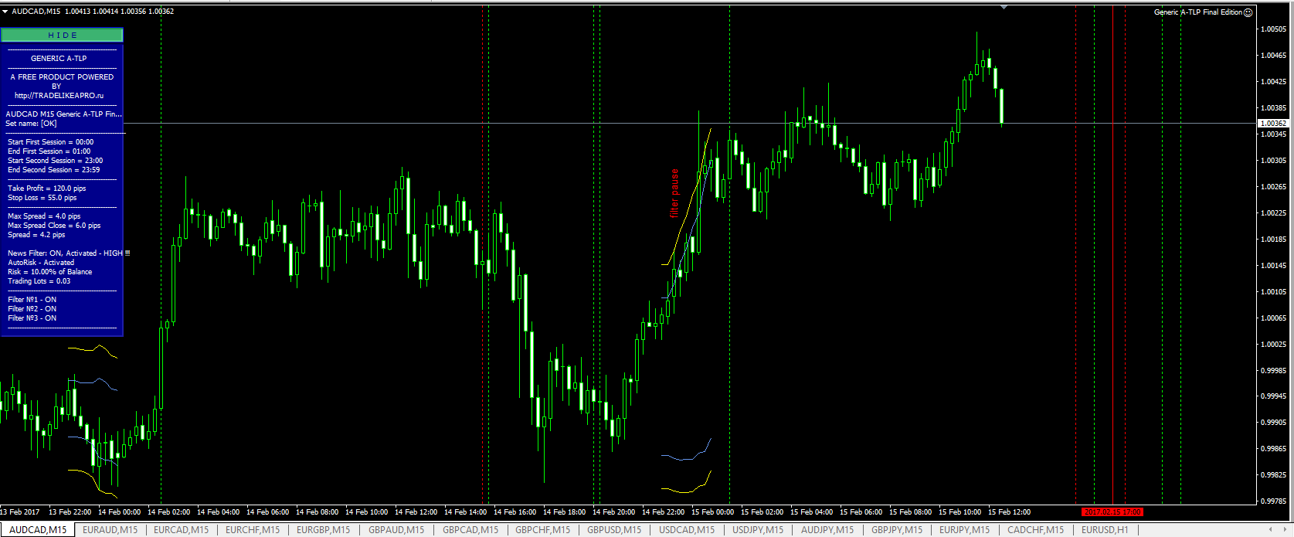1294x537 pixels.
Task: Click 'Filter №2 - ON' line
Action: (x=32, y=309)
